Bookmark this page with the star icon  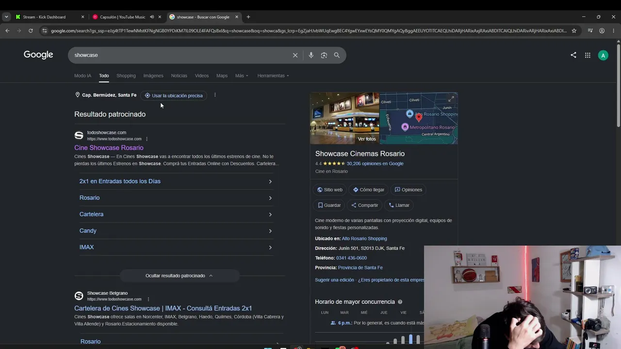[x=574, y=31]
